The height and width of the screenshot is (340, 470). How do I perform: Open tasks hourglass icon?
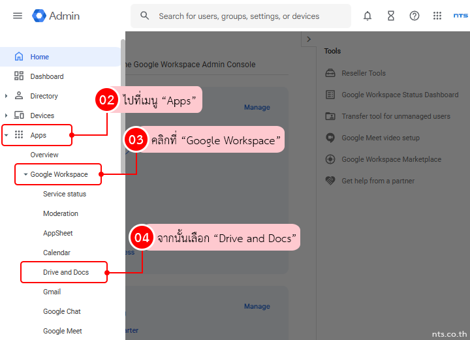click(391, 16)
